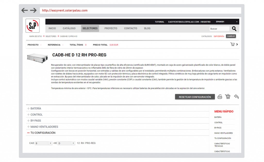Expand the MANO VENTILADORES section
The height and width of the screenshot is (162, 264).
pos(118,127)
